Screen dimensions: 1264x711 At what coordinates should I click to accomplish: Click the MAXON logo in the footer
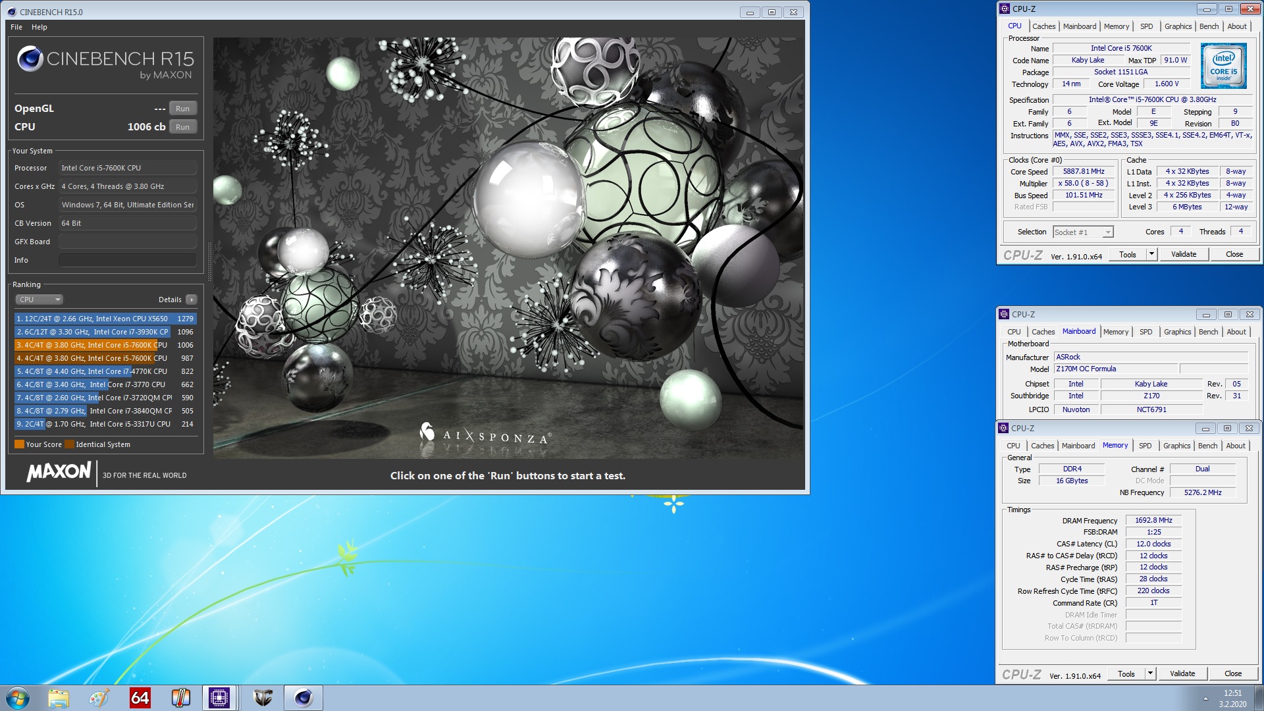[59, 472]
